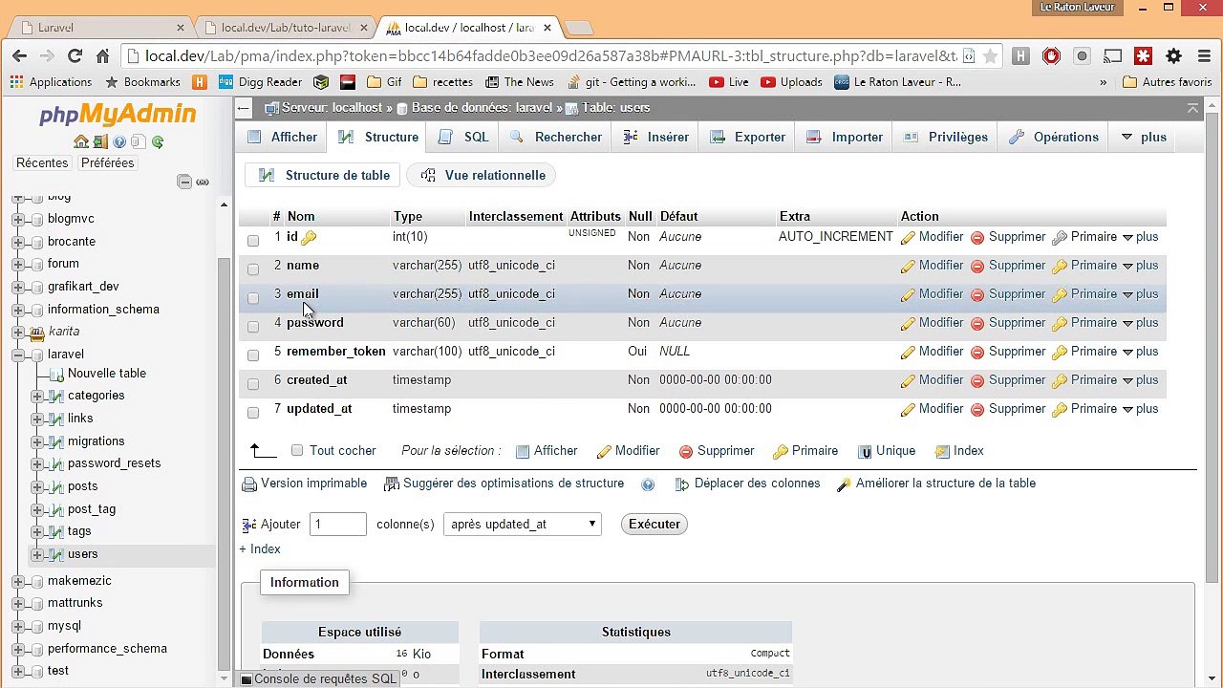Viewport: 1223px width, 688px height.
Task: Open the Exporter tab
Action: click(x=748, y=138)
